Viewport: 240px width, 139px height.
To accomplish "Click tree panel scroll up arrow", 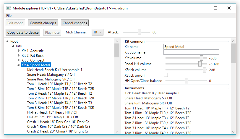I will click(x=117, y=41).
